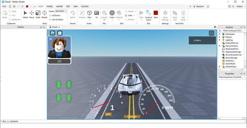Screen dimensions: 247x128
Task: Select the Move tool in the ribbon
Action: [32, 14]
